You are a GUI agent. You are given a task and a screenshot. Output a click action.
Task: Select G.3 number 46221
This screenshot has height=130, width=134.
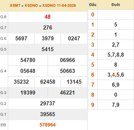click(67, 93)
